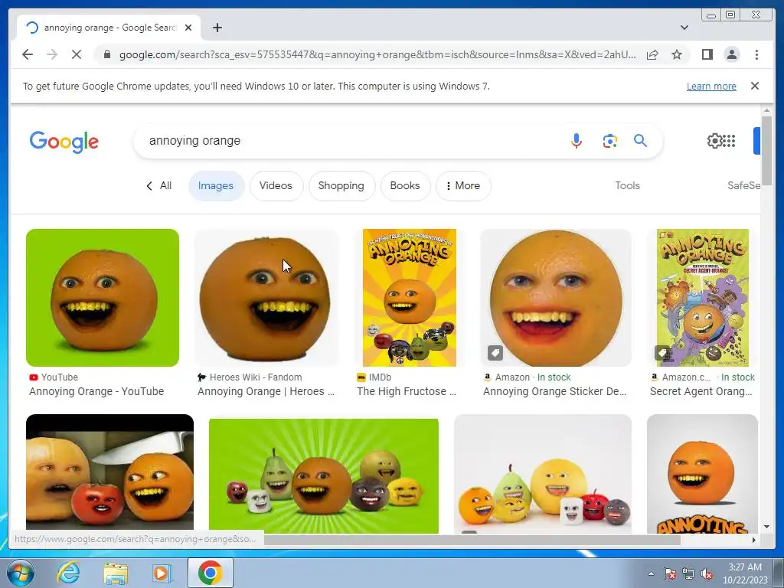Bookmark this tab with star icon
The width and height of the screenshot is (784, 588).
point(677,54)
